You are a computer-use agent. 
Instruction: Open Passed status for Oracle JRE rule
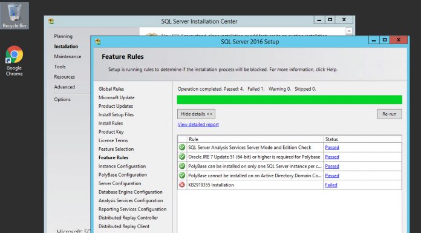[332, 157]
